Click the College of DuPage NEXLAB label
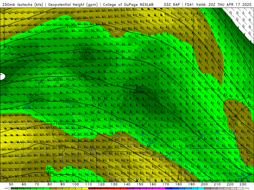The height and width of the screenshot is (190, 254). (x=128, y=5)
